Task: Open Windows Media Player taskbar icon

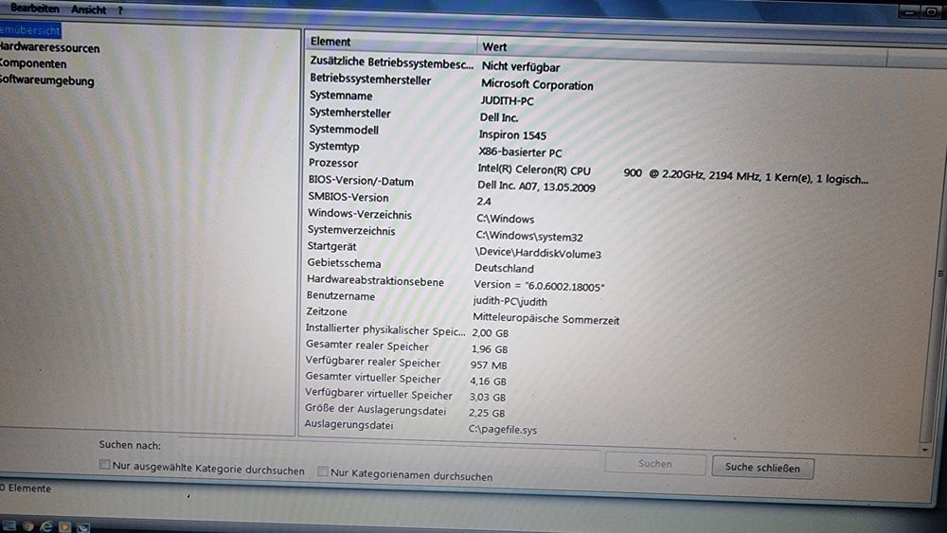Action: [x=64, y=527]
